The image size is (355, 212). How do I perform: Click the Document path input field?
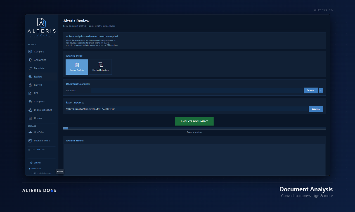[197, 90]
